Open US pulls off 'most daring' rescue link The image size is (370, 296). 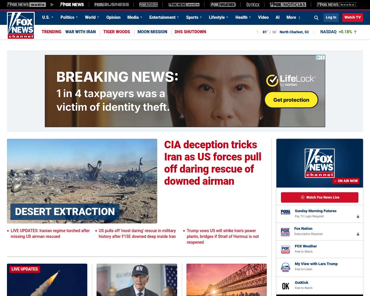[137, 234]
